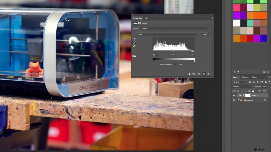Select the black point eyedropper in Levels
This screenshot has width=271, height=152.
pos(134,39)
